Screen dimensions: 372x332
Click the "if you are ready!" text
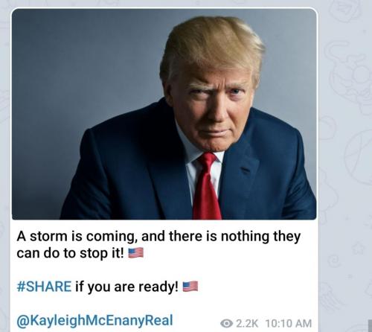(x=126, y=287)
